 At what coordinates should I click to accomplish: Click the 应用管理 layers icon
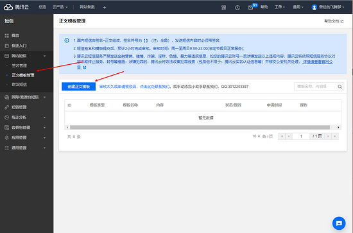pyautogui.click(x=7, y=137)
